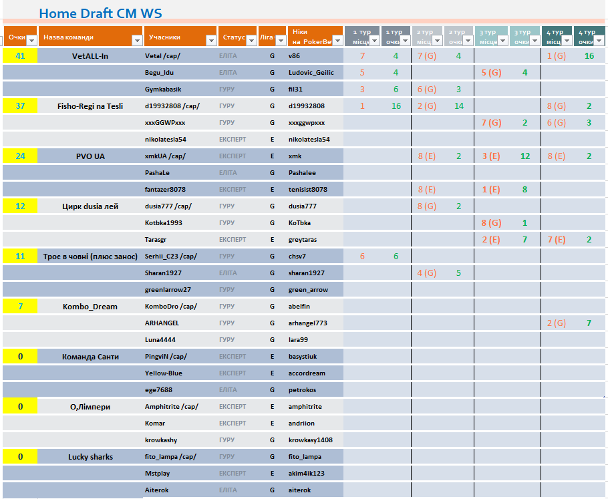The width and height of the screenshot is (608, 499).
Task: Click the PokerBet nick fil31
Action: pyautogui.click(x=295, y=89)
